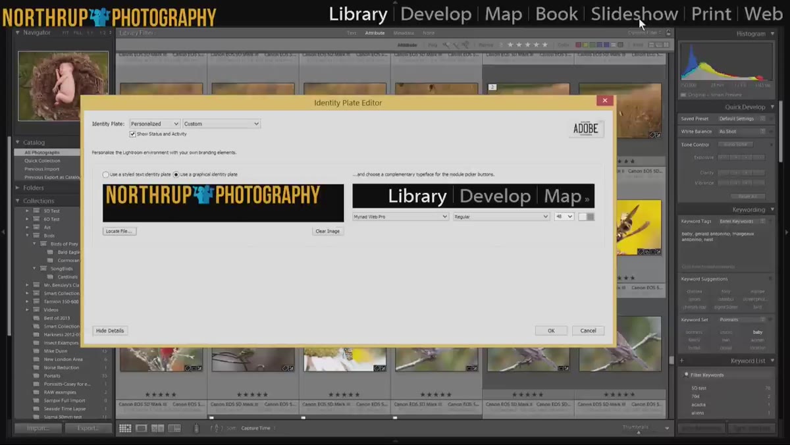The width and height of the screenshot is (790, 445).
Task: Collapse the Keywording panel
Action: click(773, 209)
